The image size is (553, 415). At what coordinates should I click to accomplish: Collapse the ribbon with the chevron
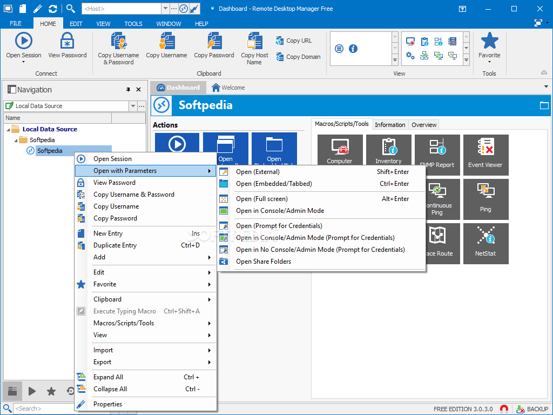coord(544,73)
